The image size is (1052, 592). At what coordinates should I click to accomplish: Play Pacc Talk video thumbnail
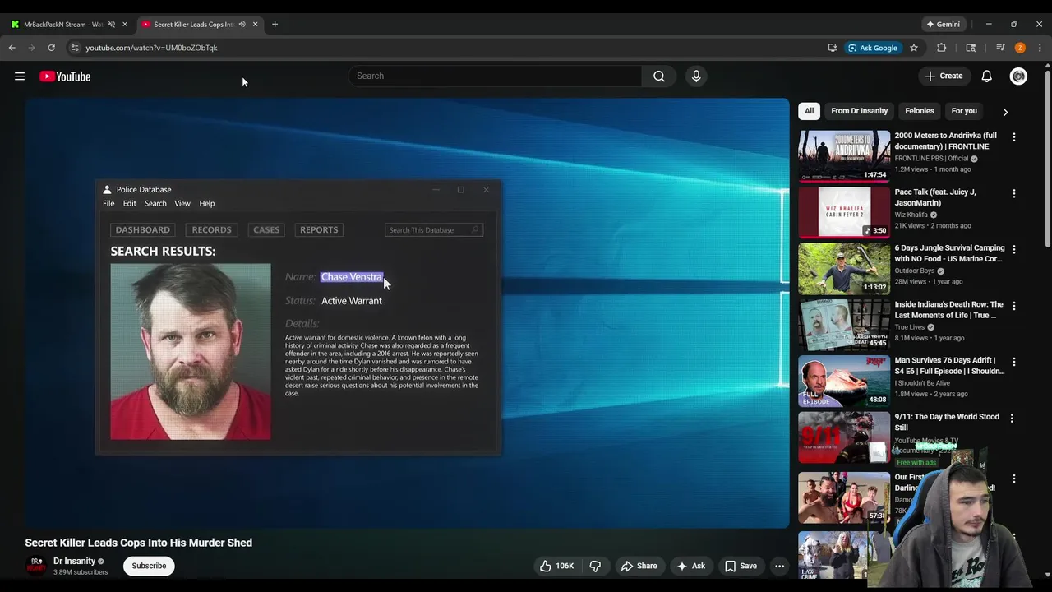pyautogui.click(x=844, y=211)
